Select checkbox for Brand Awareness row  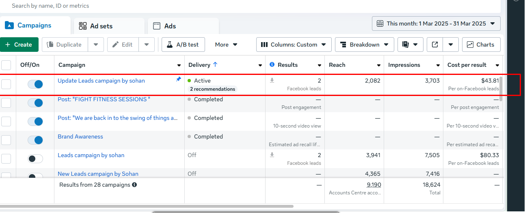[6, 140]
